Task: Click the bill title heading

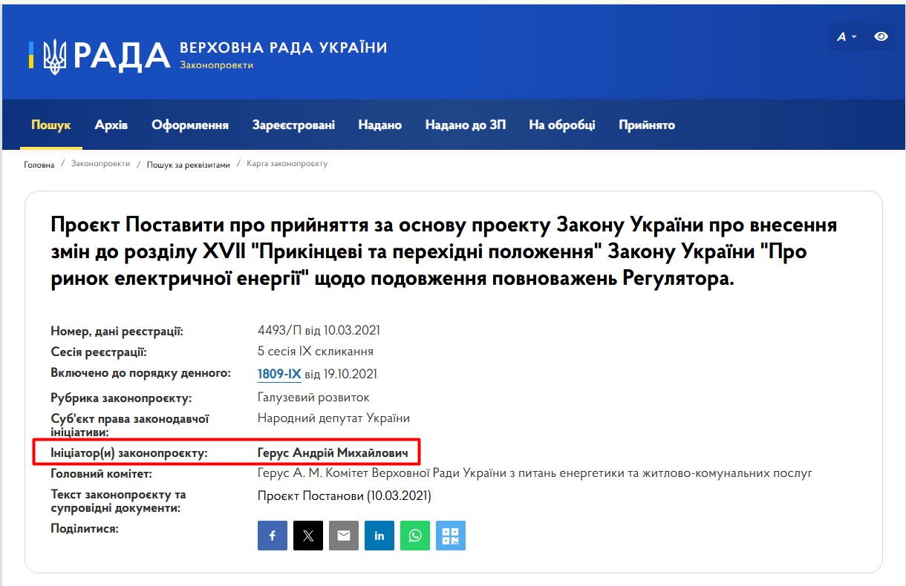Action: (x=444, y=252)
